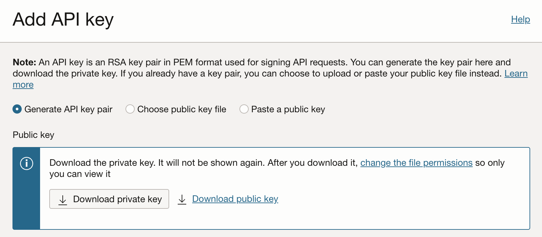Click the info icon in the blue banner
Image resolution: width=542 pixels, height=237 pixels.
27,163
